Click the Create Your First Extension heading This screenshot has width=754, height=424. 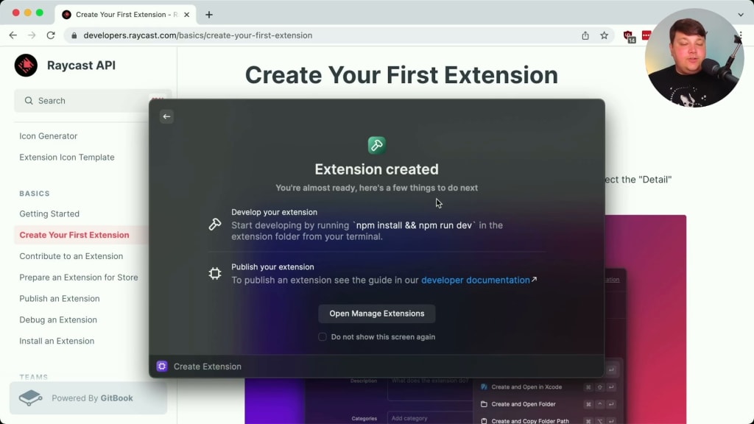click(x=401, y=75)
